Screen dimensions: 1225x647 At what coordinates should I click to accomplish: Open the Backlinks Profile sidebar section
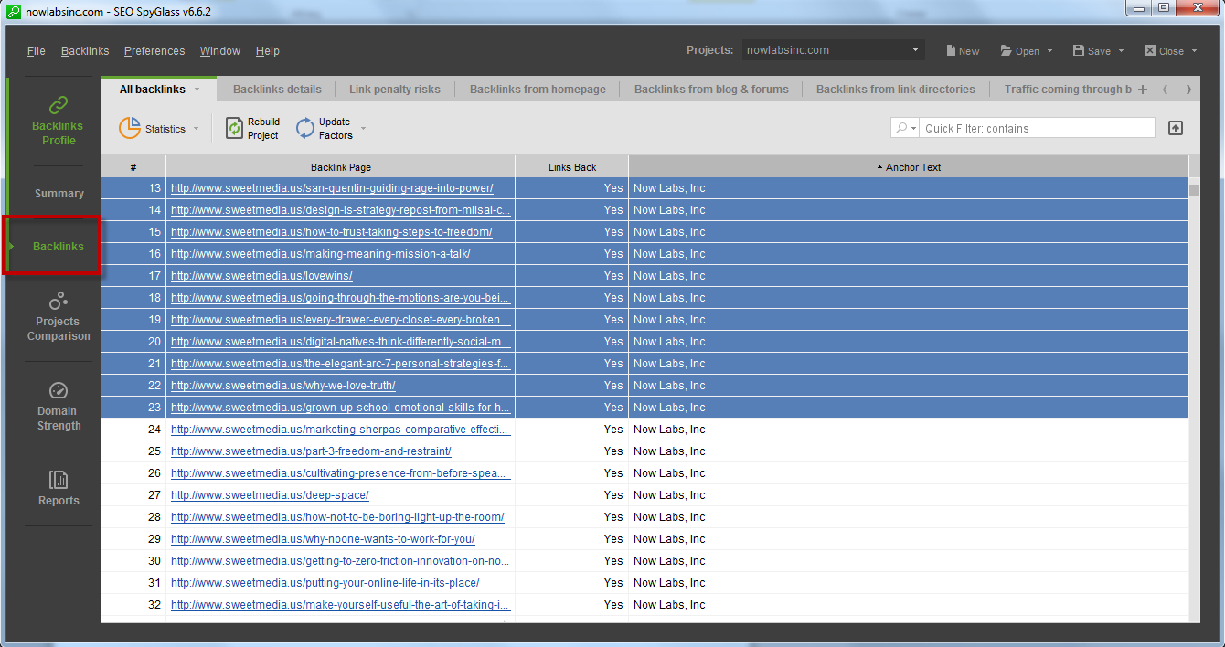tap(58, 120)
